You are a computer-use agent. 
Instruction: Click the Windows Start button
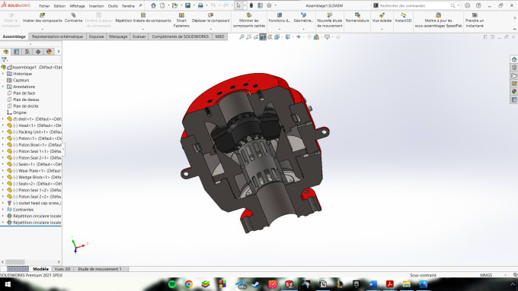tap(8, 284)
